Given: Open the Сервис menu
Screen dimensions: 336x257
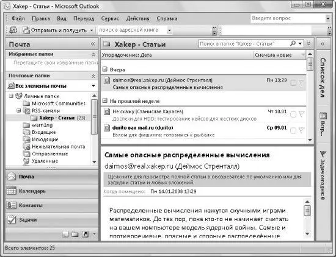Looking at the screenshot, I should coord(110,19).
